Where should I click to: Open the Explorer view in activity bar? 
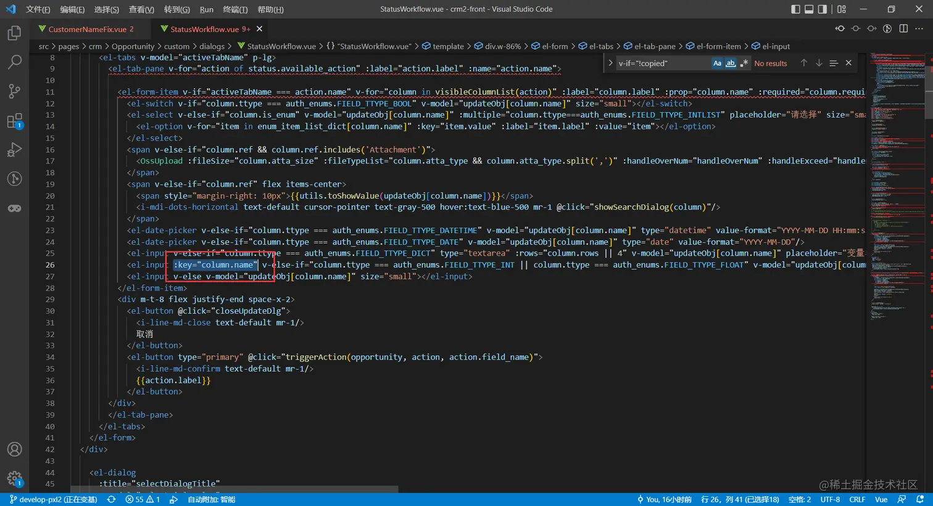(x=14, y=33)
